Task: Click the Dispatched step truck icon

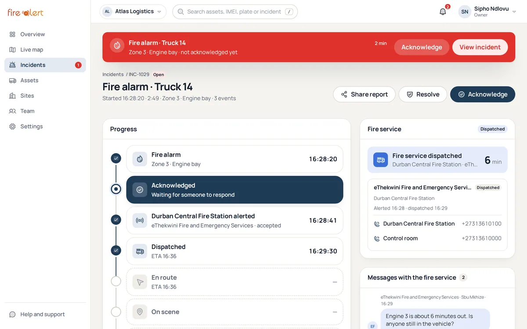Action: pyautogui.click(x=140, y=251)
